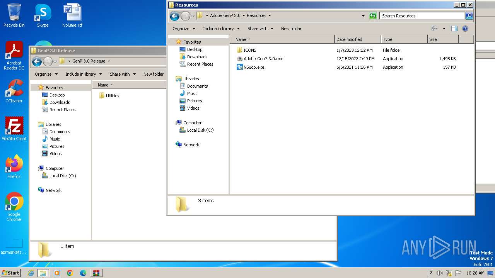This screenshot has height=278, width=495.
Task: Go forward in the Resources window
Action: click(x=185, y=16)
